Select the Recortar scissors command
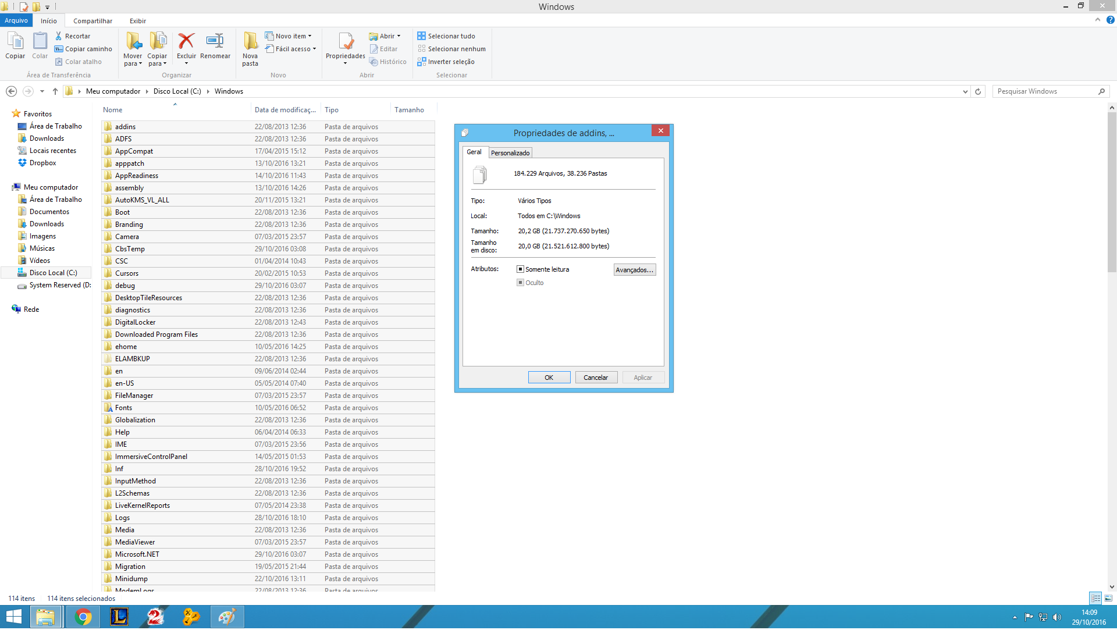This screenshot has height=630, width=1117. 73,36
